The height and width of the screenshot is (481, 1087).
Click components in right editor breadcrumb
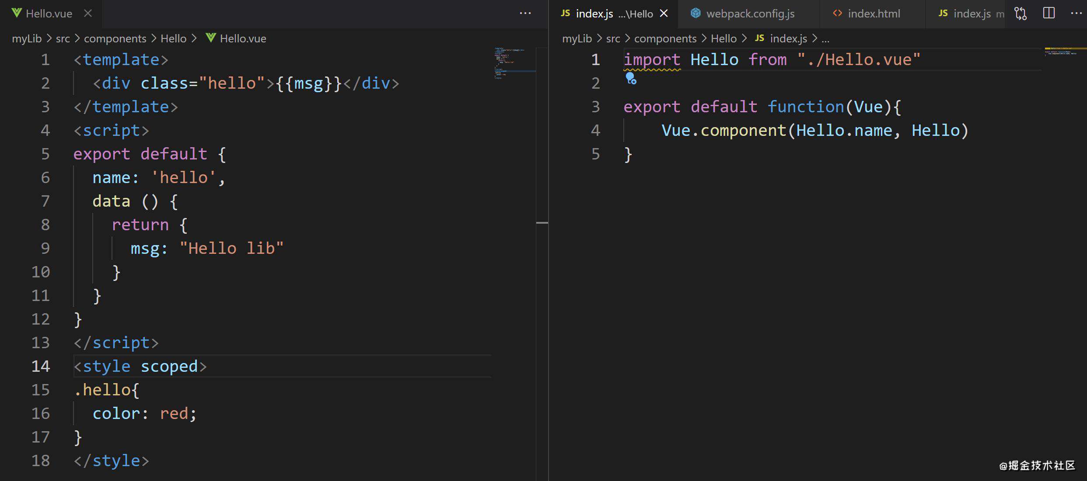click(x=665, y=38)
